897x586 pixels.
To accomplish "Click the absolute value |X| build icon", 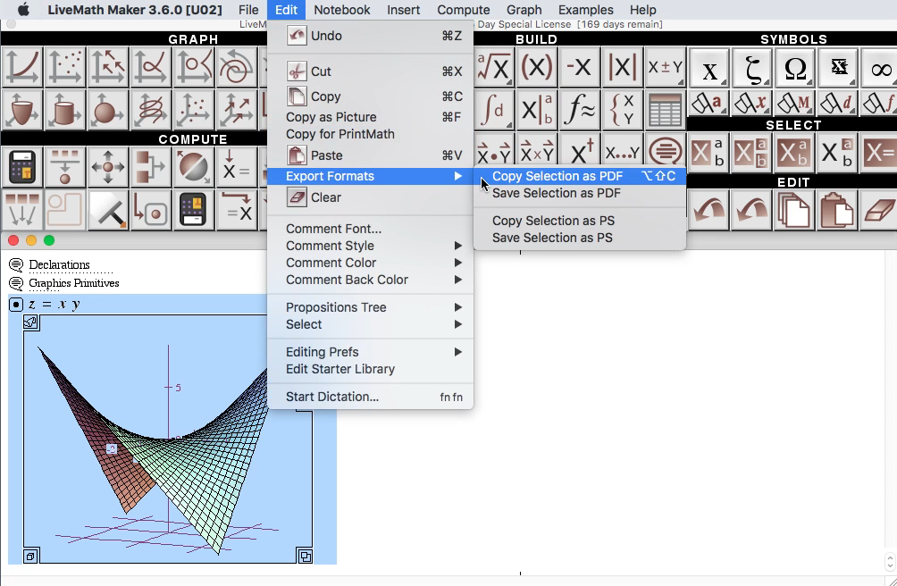I will [621, 67].
